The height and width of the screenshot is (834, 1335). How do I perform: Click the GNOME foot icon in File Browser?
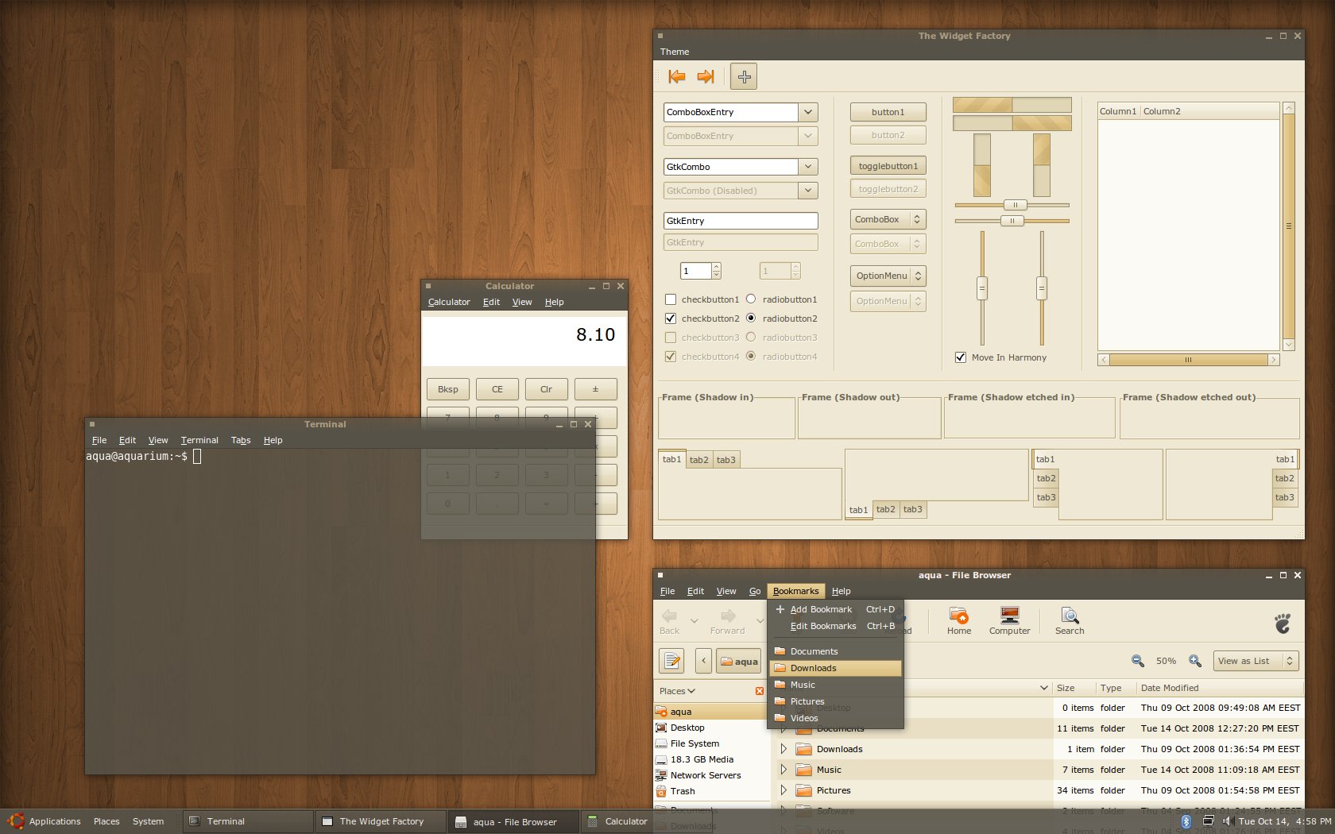pos(1282,624)
